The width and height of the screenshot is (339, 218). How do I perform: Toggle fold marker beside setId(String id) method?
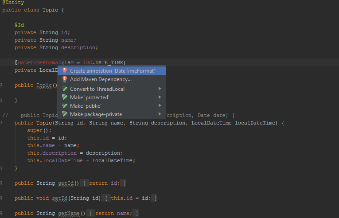coord(1,198)
